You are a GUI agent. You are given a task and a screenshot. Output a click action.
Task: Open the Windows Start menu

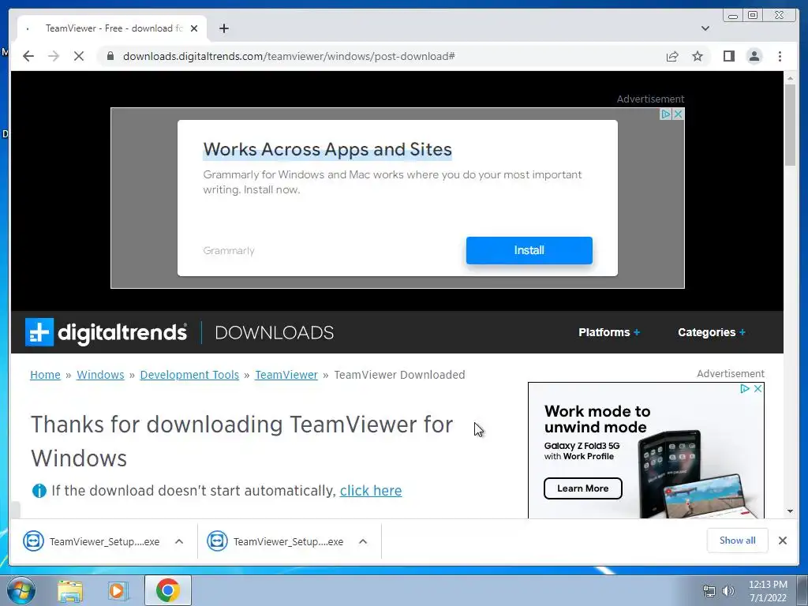pyautogui.click(x=21, y=590)
